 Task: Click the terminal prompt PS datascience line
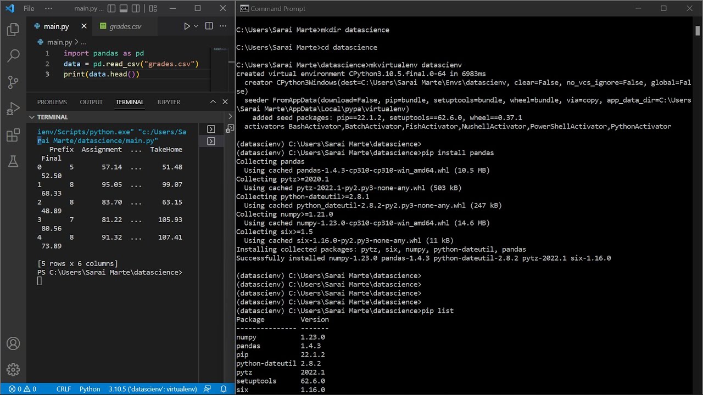pos(110,272)
